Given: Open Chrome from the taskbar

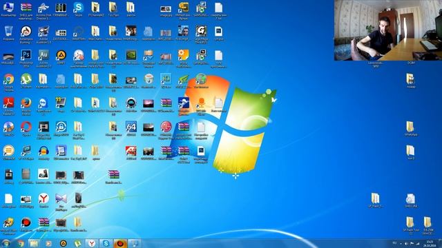Looking at the screenshot, I should click(x=21, y=243).
